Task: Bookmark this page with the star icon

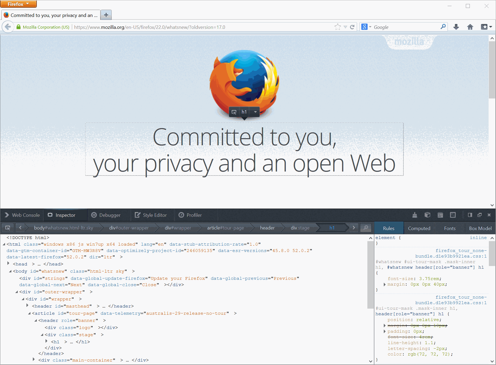Action: tap(337, 27)
